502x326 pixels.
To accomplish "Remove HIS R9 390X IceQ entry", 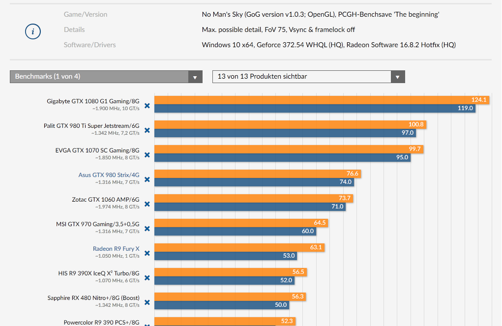I will click(147, 278).
